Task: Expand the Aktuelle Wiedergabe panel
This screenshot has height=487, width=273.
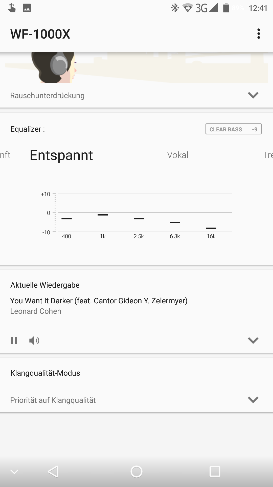Action: pos(253,340)
